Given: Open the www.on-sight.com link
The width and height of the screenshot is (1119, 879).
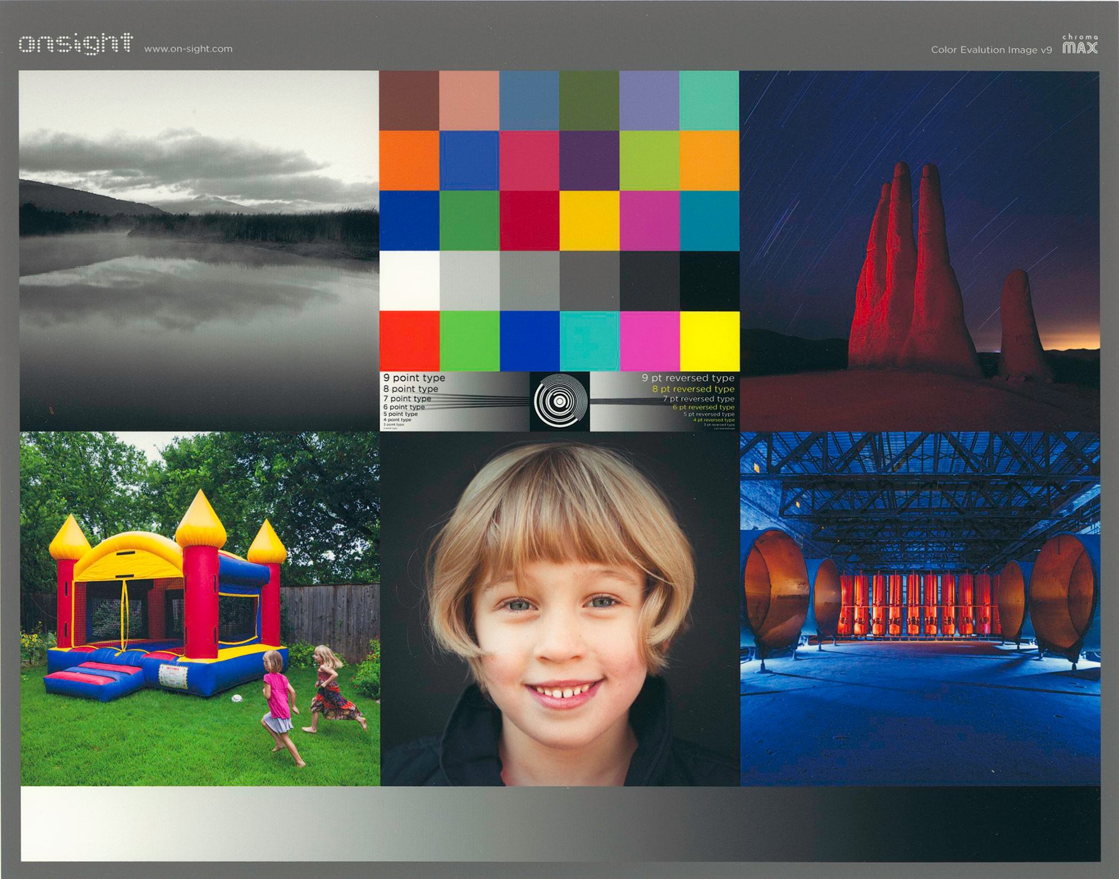Looking at the screenshot, I should click(x=188, y=49).
